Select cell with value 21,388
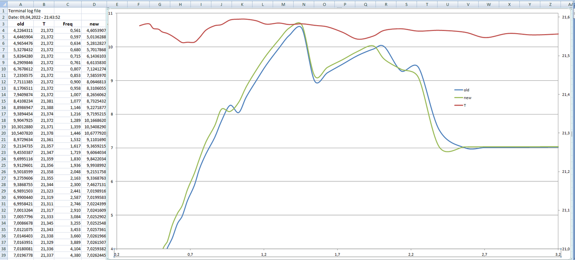 coord(44,108)
